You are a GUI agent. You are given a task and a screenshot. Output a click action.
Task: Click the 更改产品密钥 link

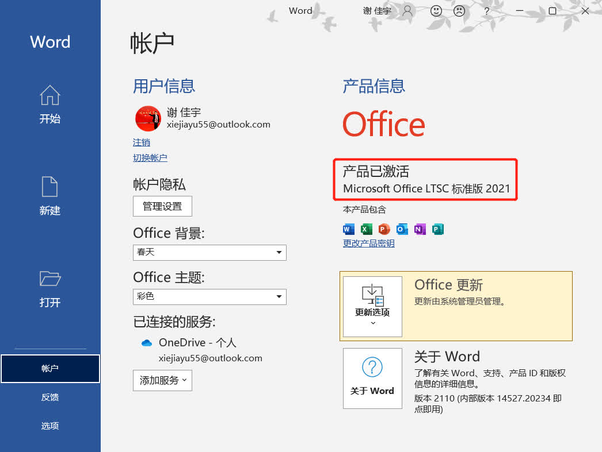[369, 244]
